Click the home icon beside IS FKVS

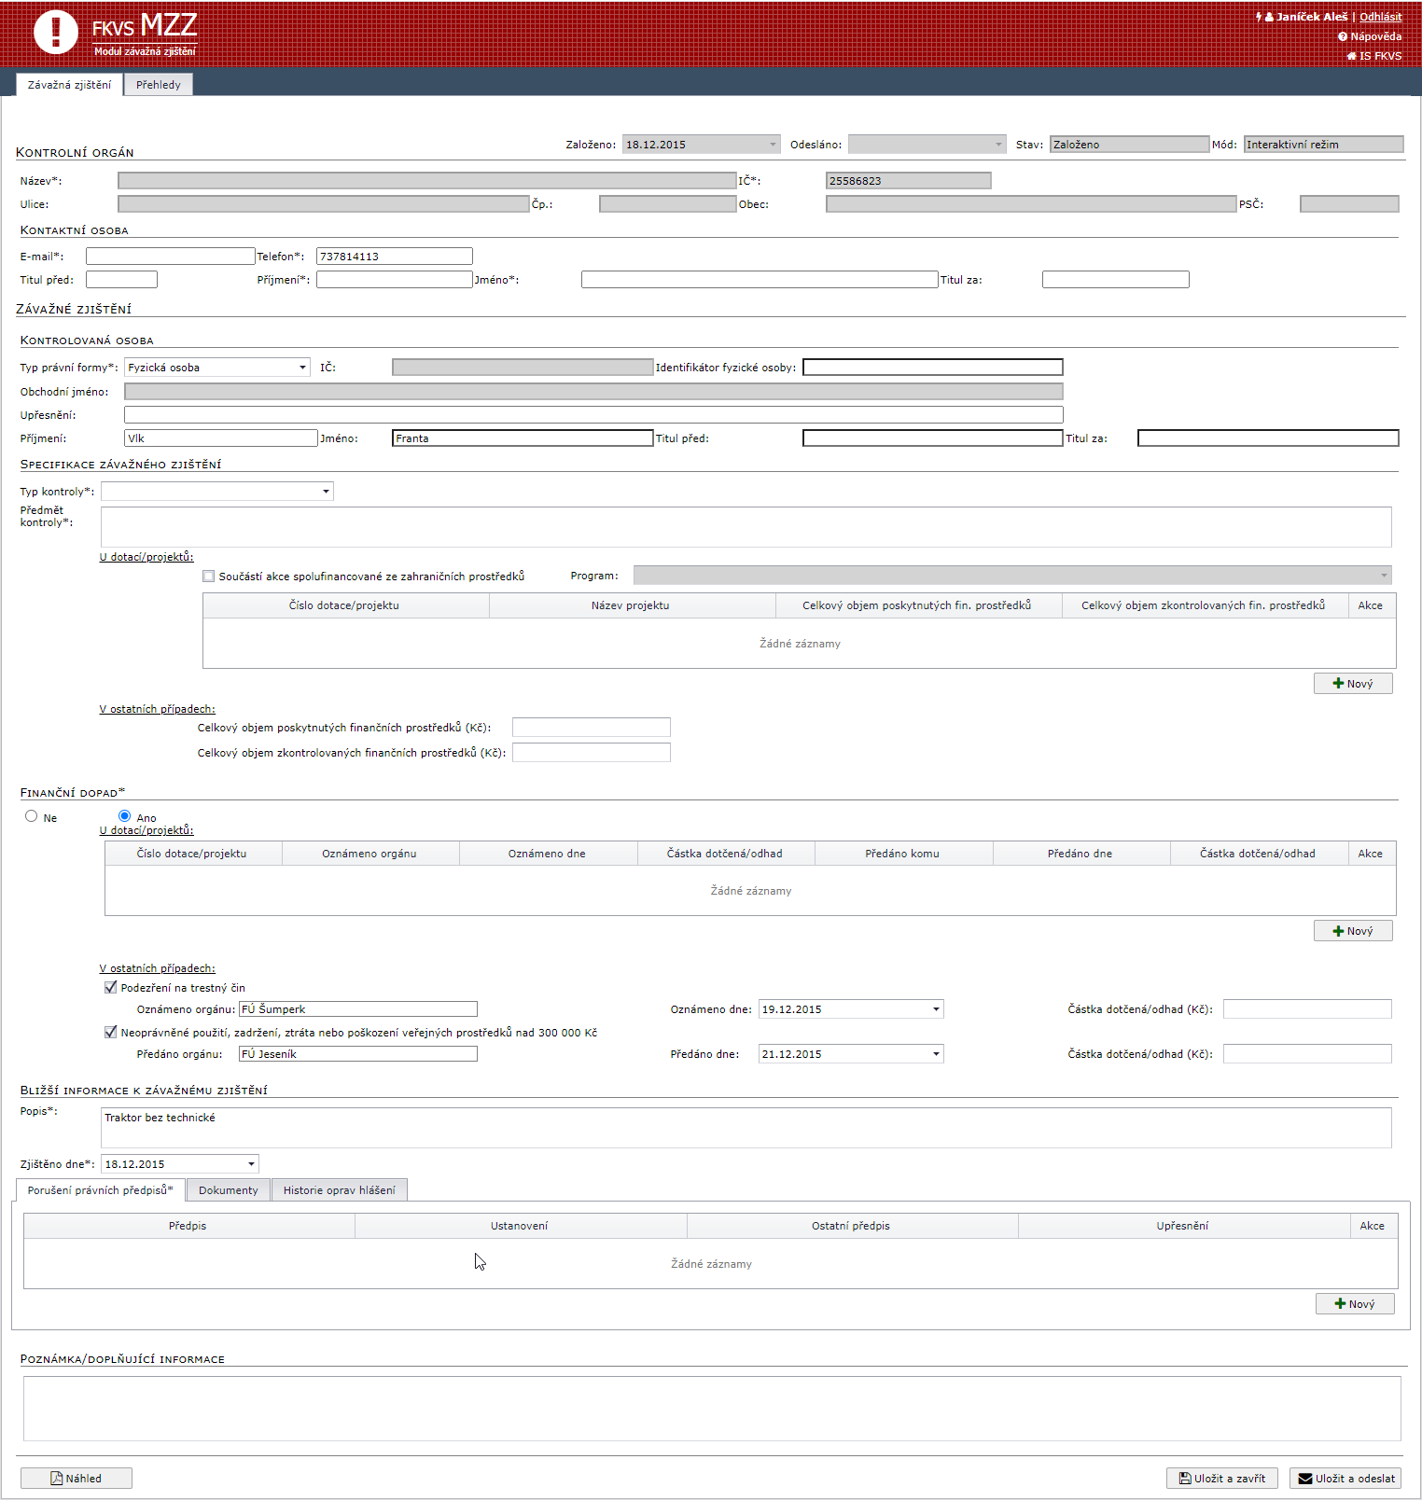coord(1351,56)
